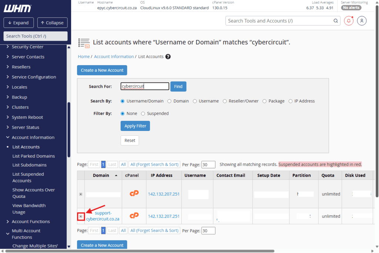The height and width of the screenshot is (253, 379).
Task: Click the Search For text field
Action: pos(145,86)
